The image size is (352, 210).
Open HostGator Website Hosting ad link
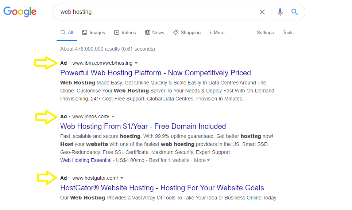tap(162, 188)
